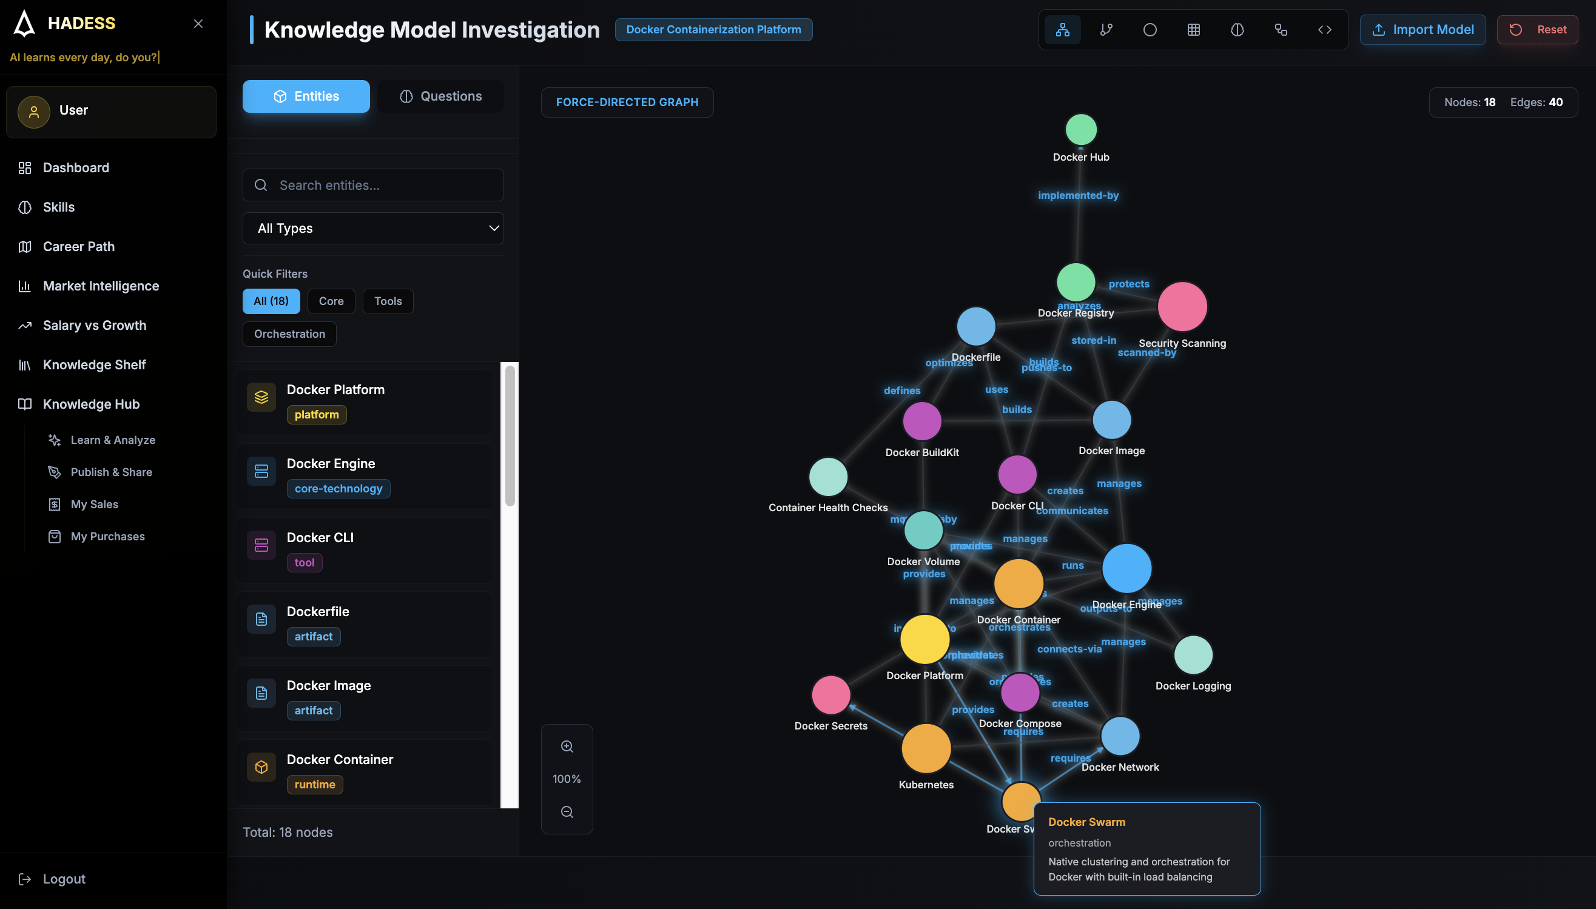Screen dimensions: 1596x909
Task: Zoom in on the graph
Action: [567, 746]
